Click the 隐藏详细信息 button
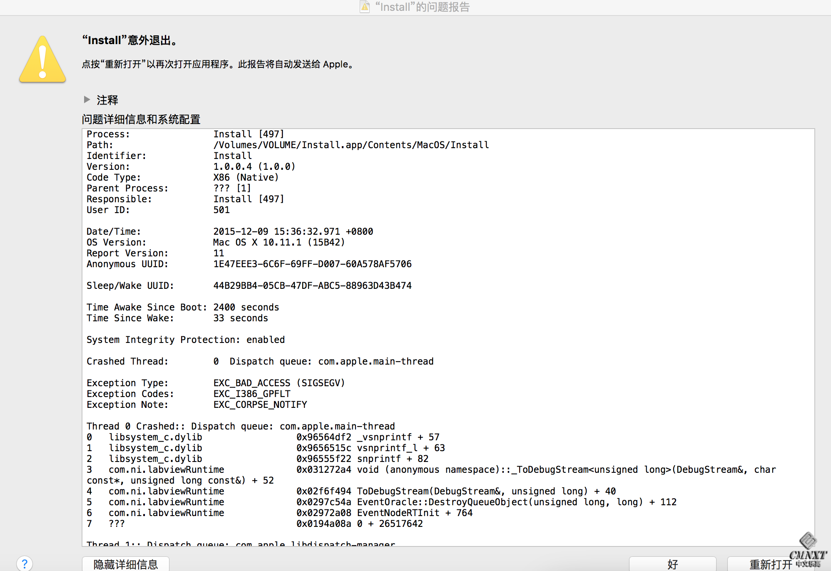 126,564
